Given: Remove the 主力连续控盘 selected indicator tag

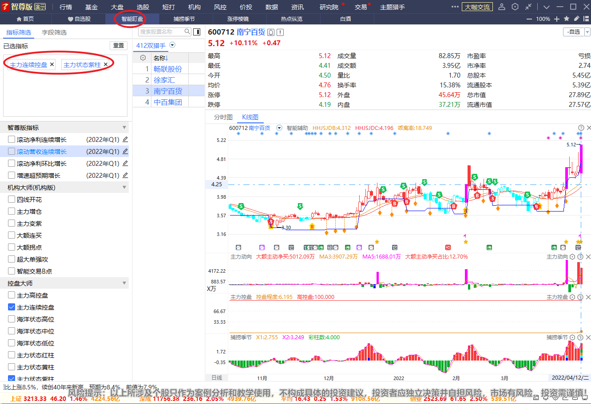Looking at the screenshot, I should pos(52,64).
